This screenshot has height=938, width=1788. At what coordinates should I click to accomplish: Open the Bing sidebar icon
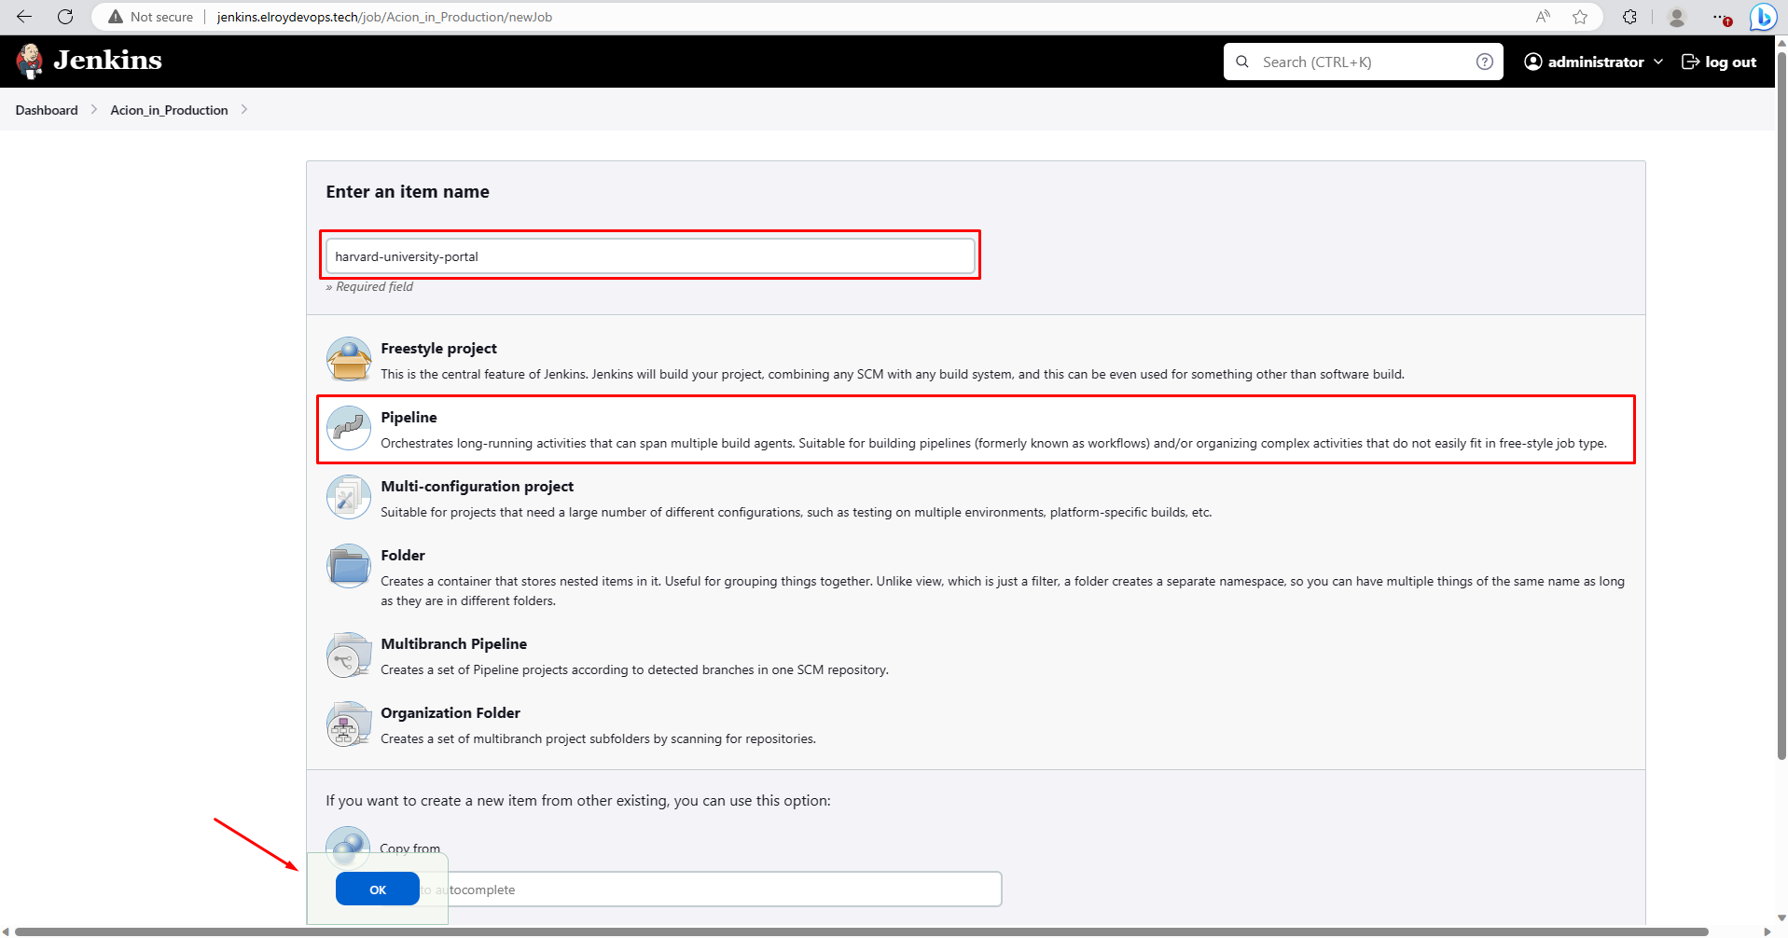pyautogui.click(x=1763, y=17)
